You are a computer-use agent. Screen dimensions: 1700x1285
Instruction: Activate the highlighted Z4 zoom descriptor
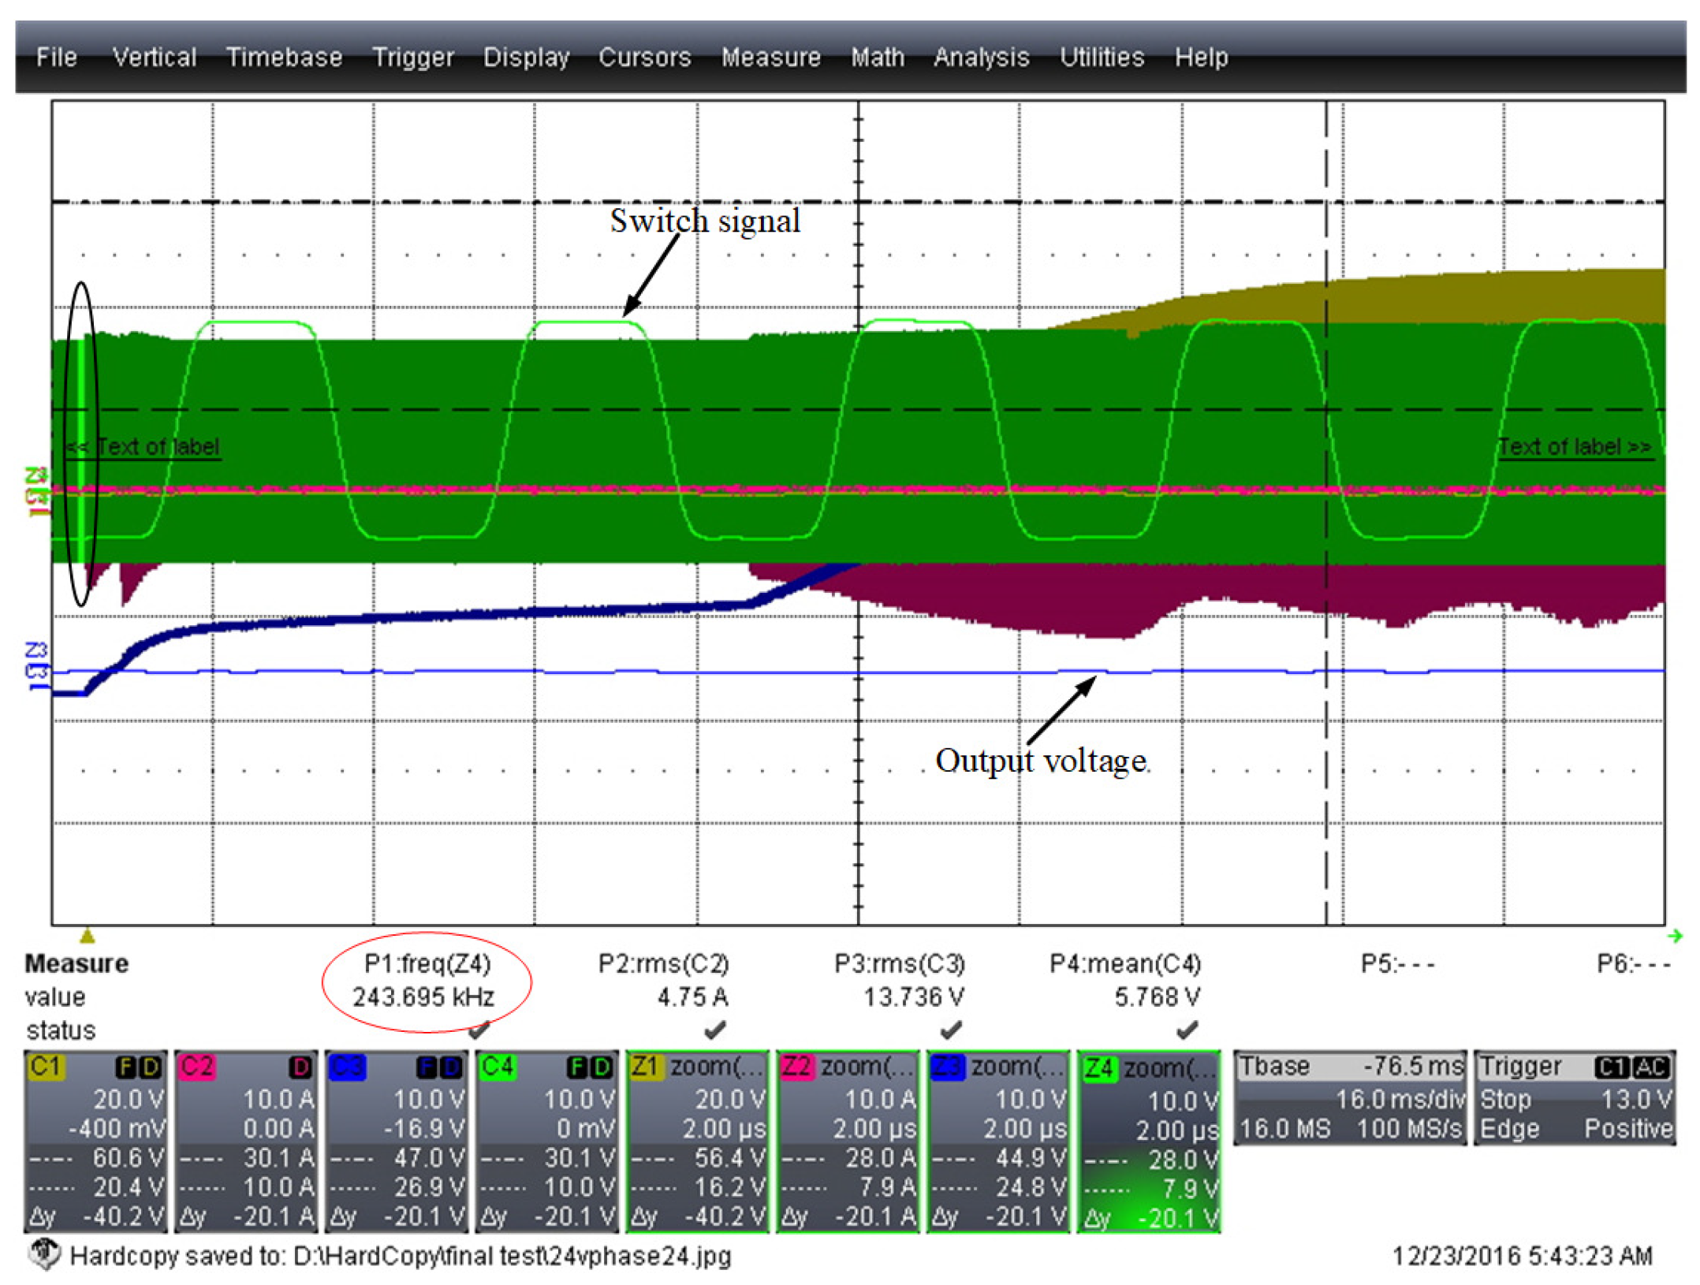coord(1149,1140)
